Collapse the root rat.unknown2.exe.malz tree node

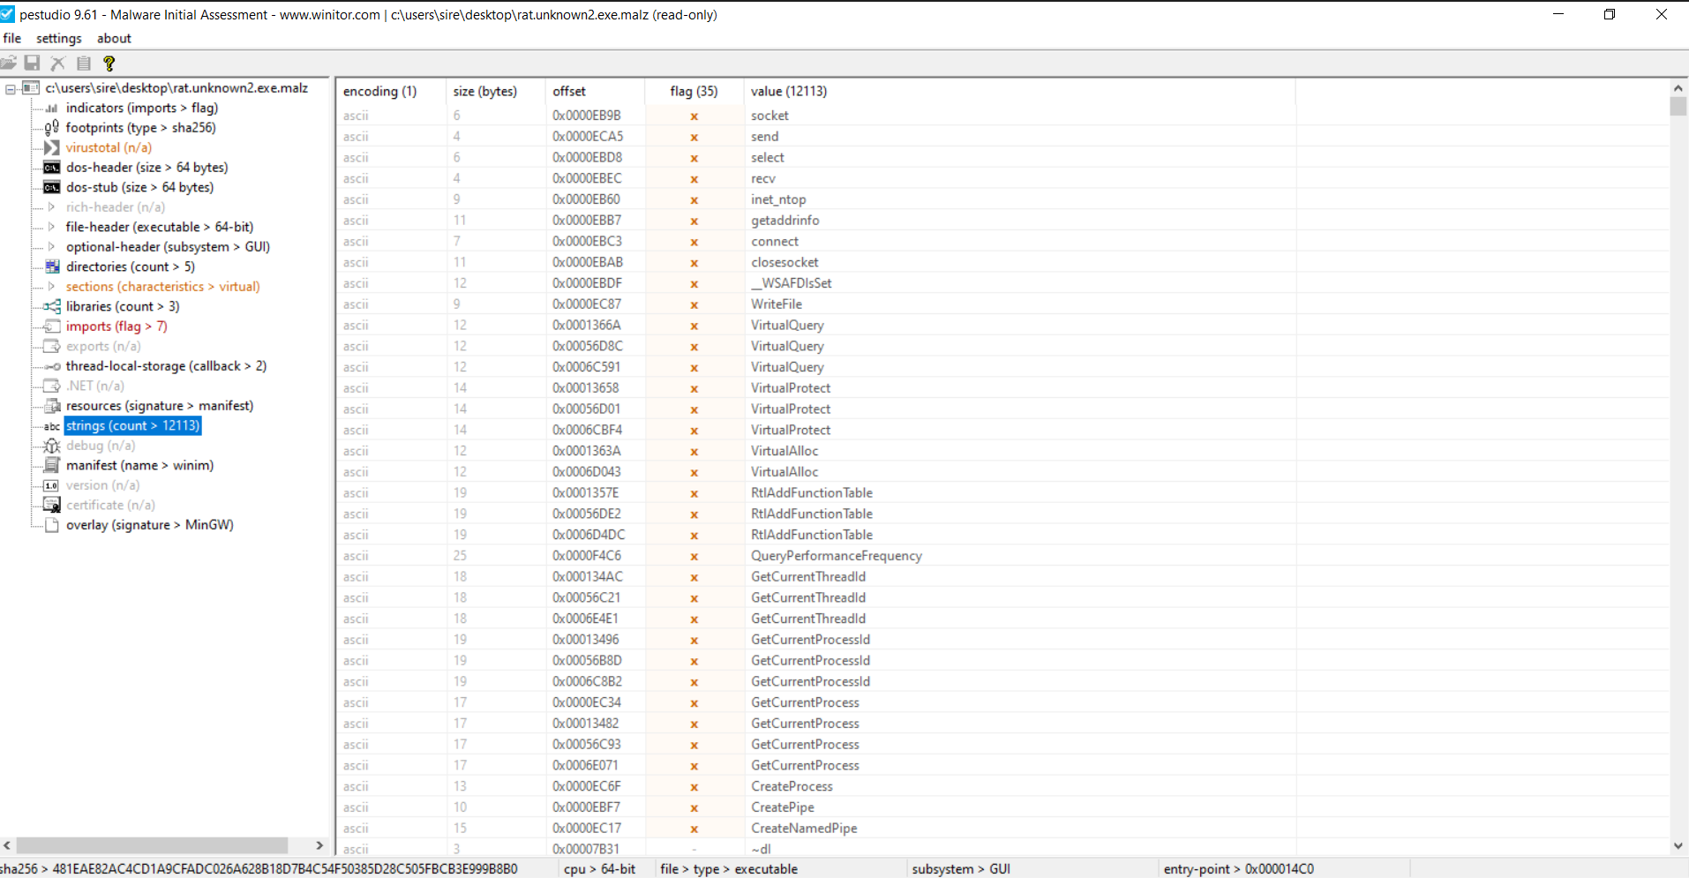(11, 89)
